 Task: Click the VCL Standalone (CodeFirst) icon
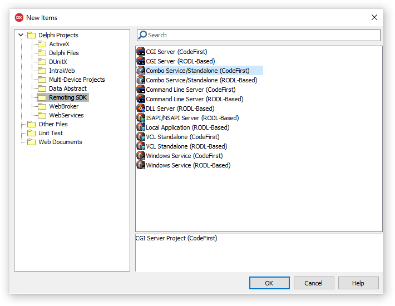click(141, 137)
